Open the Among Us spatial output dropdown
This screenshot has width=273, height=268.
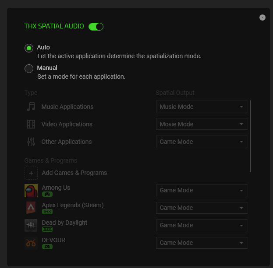[x=202, y=190]
